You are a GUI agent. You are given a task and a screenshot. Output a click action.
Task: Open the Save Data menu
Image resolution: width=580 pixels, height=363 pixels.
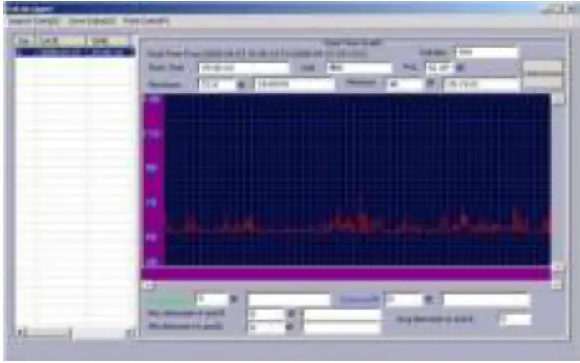pyautogui.click(x=92, y=22)
